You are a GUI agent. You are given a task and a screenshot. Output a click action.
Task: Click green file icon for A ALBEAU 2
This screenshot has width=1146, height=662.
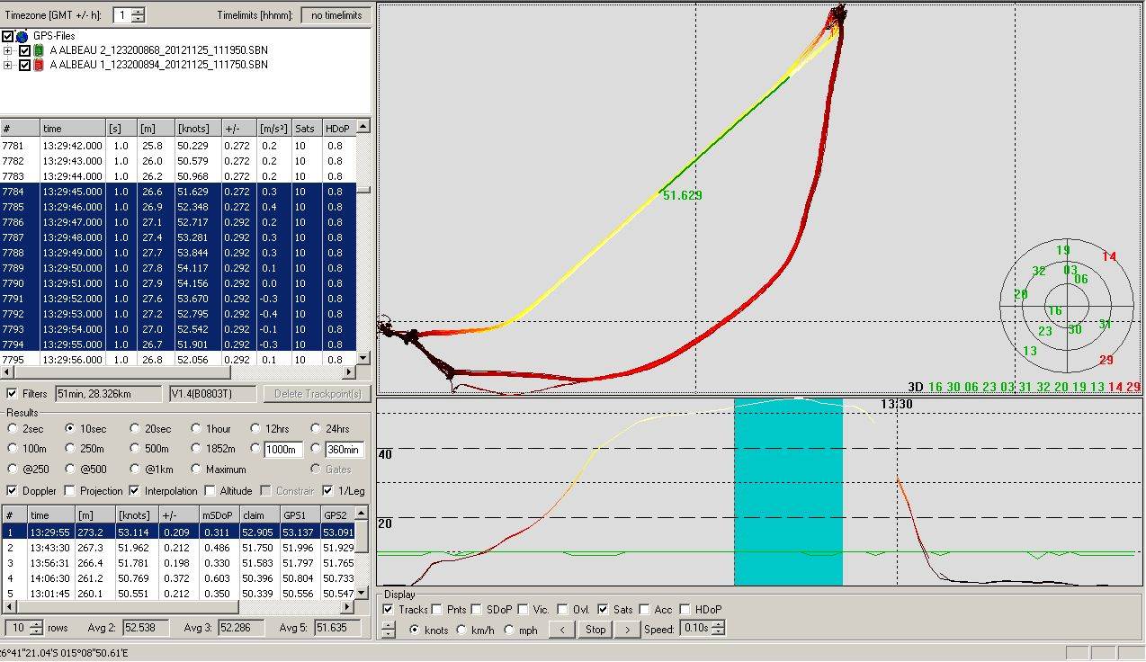39,50
